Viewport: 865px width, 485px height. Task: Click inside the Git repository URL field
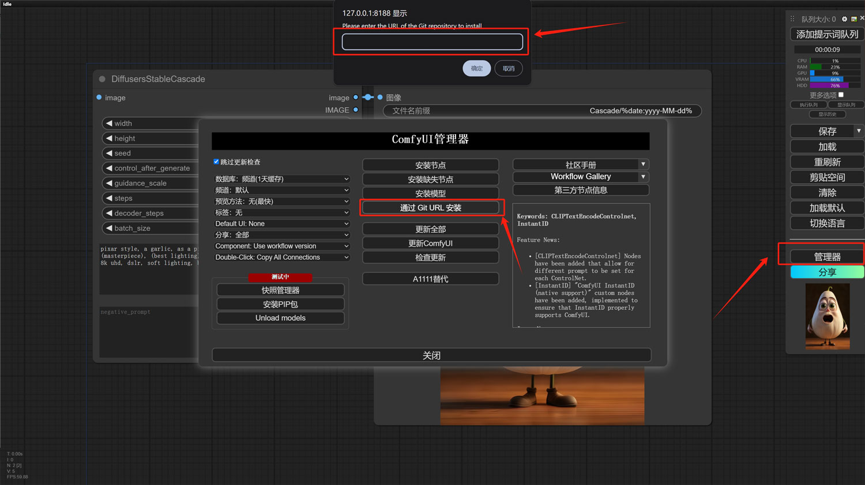pos(432,41)
